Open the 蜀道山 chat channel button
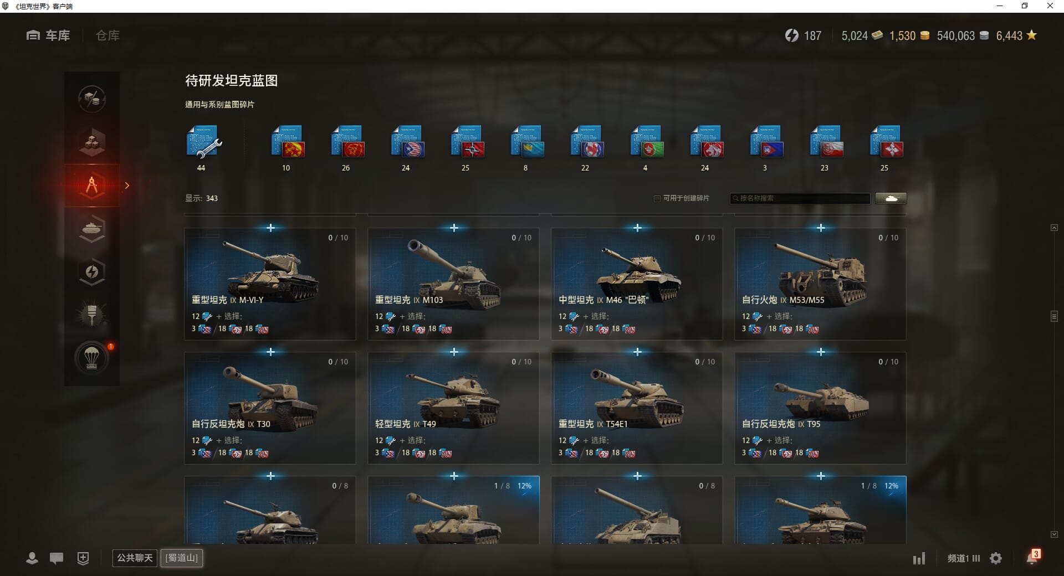 pyautogui.click(x=182, y=558)
